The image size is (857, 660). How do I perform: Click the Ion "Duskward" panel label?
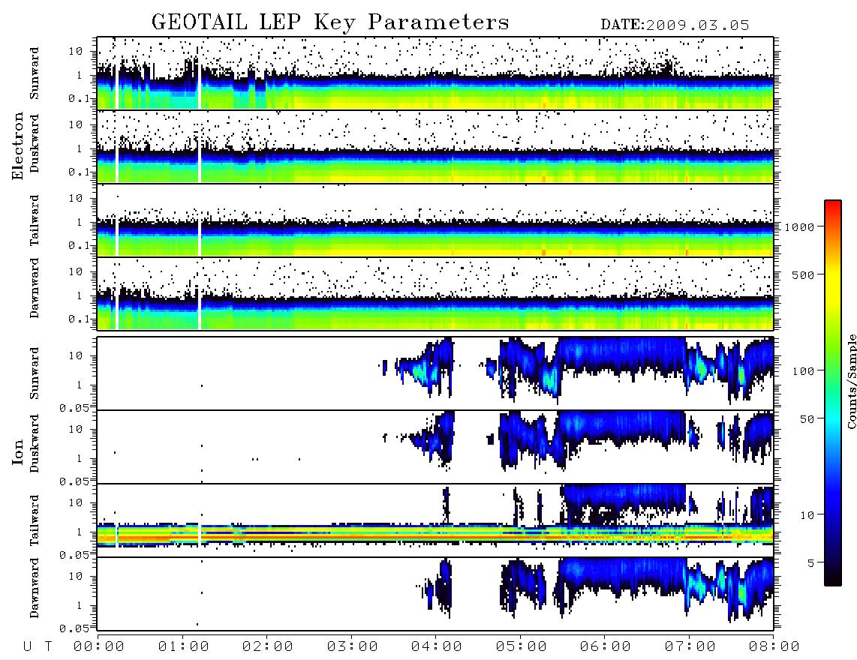coord(35,443)
